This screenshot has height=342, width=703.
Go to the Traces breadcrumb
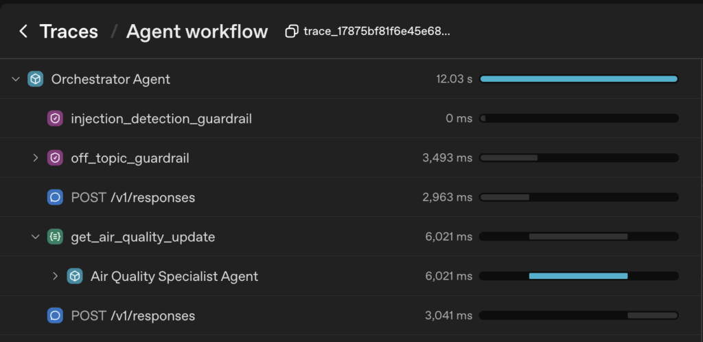pyautogui.click(x=69, y=32)
